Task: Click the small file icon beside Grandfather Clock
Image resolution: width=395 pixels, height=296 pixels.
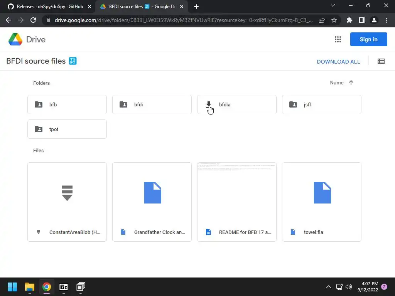Action: [x=123, y=232]
